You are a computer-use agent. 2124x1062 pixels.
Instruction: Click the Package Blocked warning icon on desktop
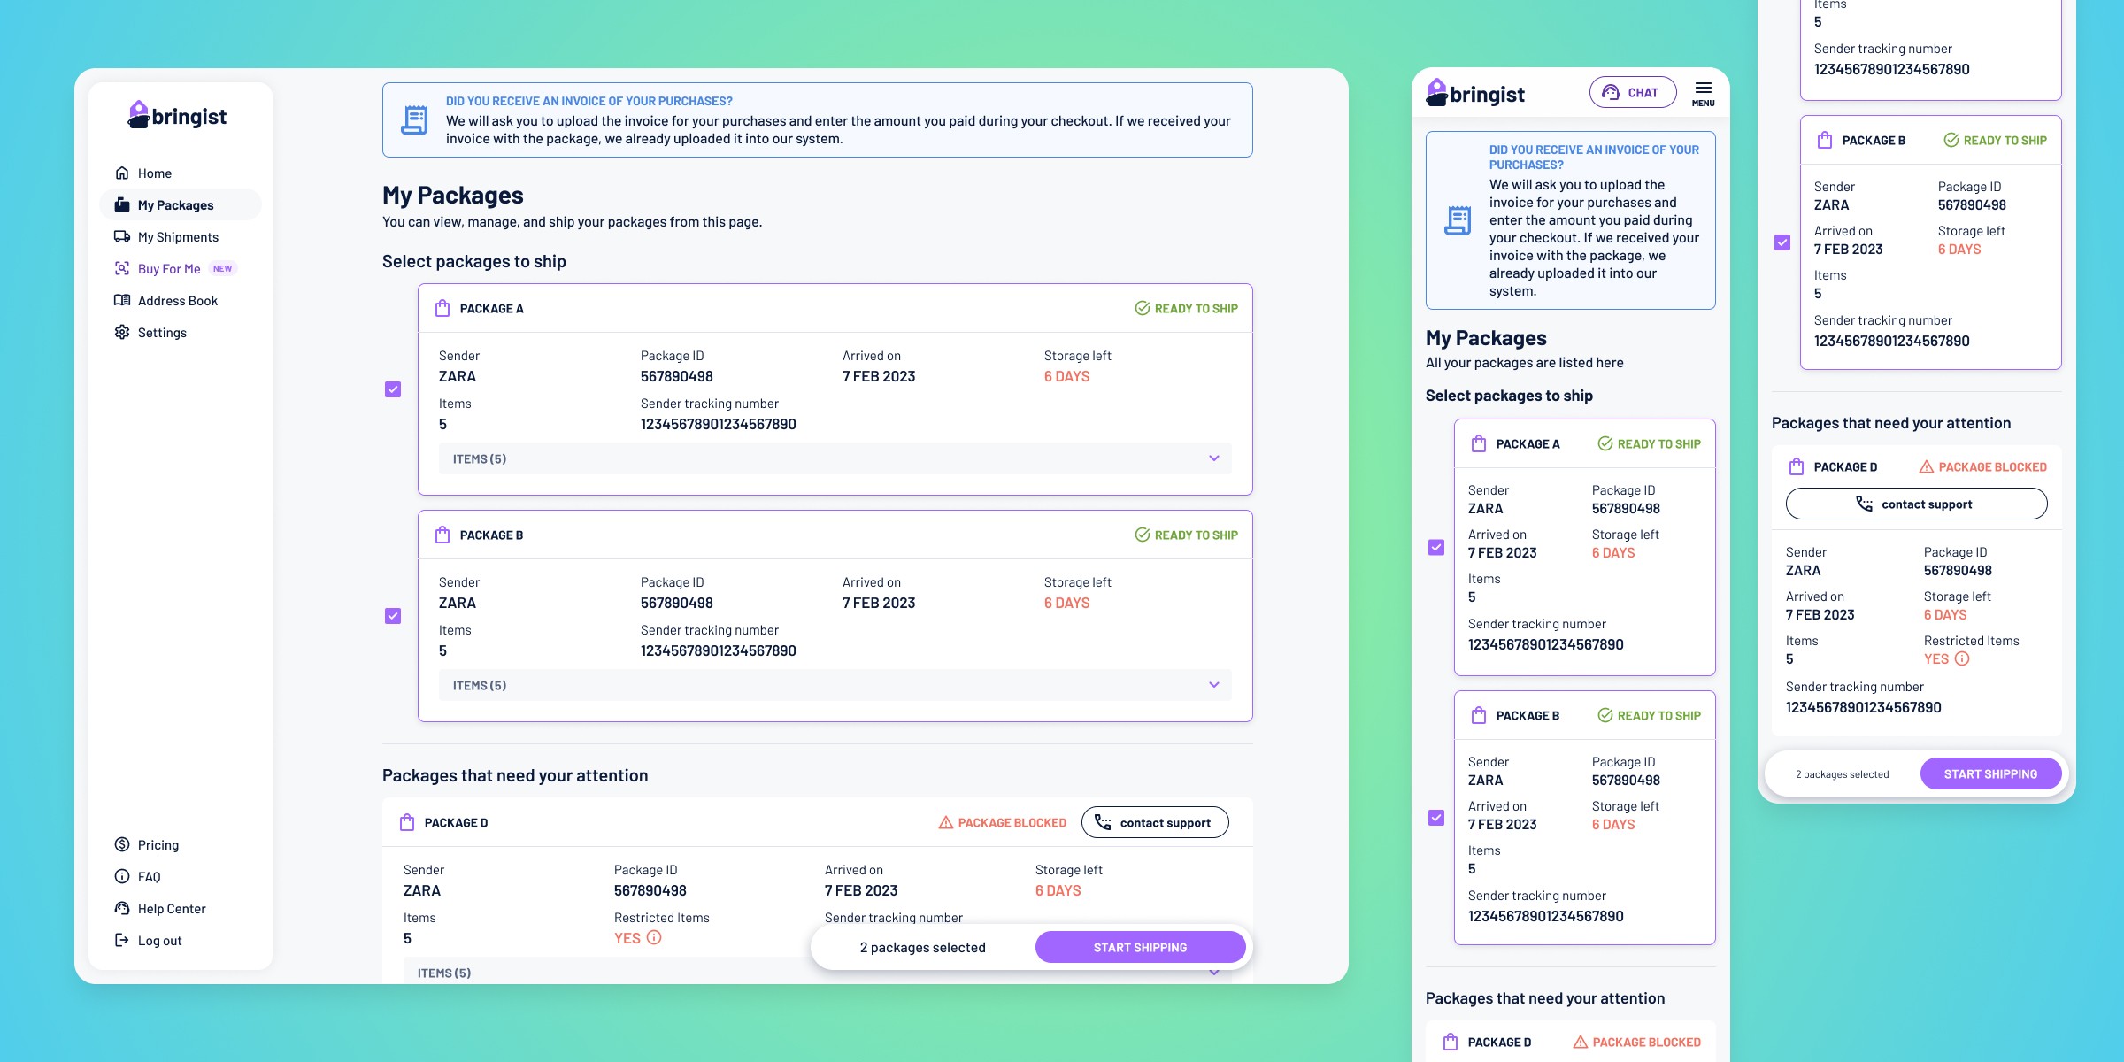[x=946, y=823]
